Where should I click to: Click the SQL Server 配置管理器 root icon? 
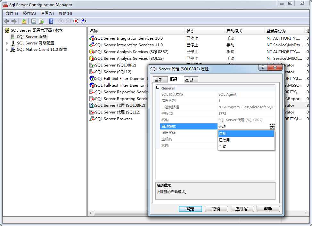coord(7,30)
